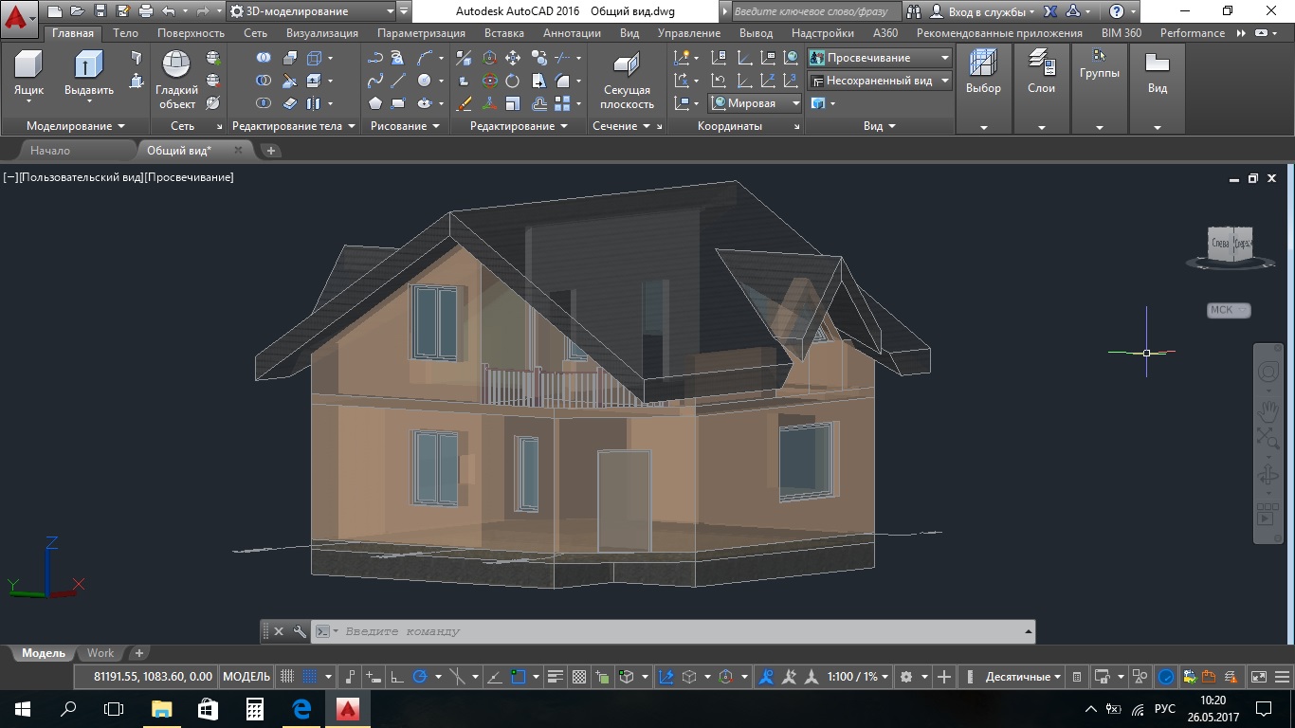The width and height of the screenshot is (1295, 728).
Task: Open the Вставка ribbon tab
Action: coord(503,33)
